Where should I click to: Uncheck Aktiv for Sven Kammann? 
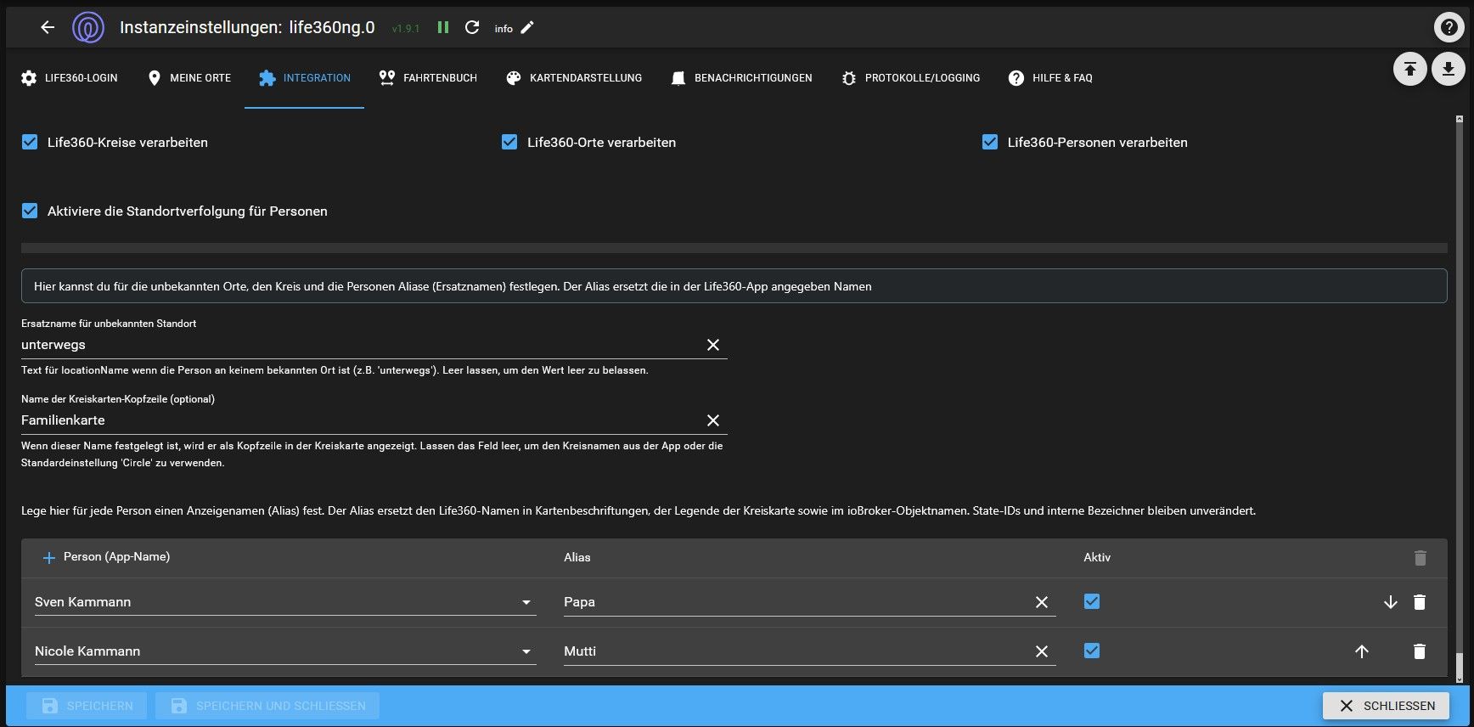[1092, 601]
